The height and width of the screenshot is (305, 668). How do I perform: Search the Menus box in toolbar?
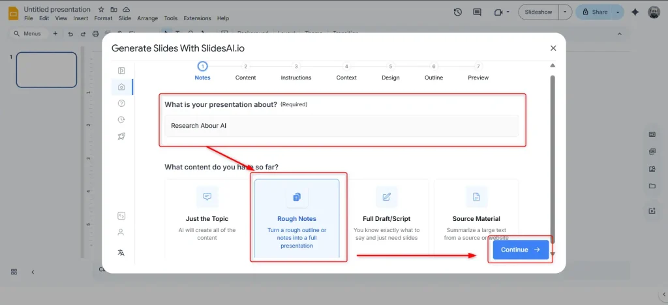tap(27, 34)
